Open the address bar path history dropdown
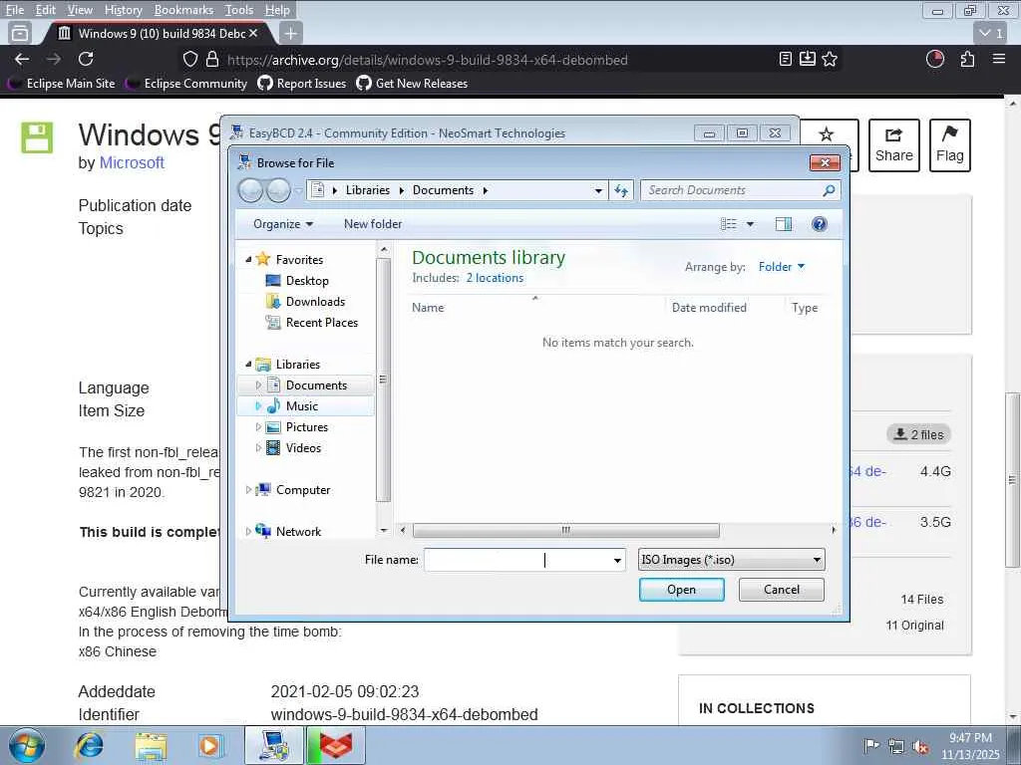 click(x=598, y=190)
